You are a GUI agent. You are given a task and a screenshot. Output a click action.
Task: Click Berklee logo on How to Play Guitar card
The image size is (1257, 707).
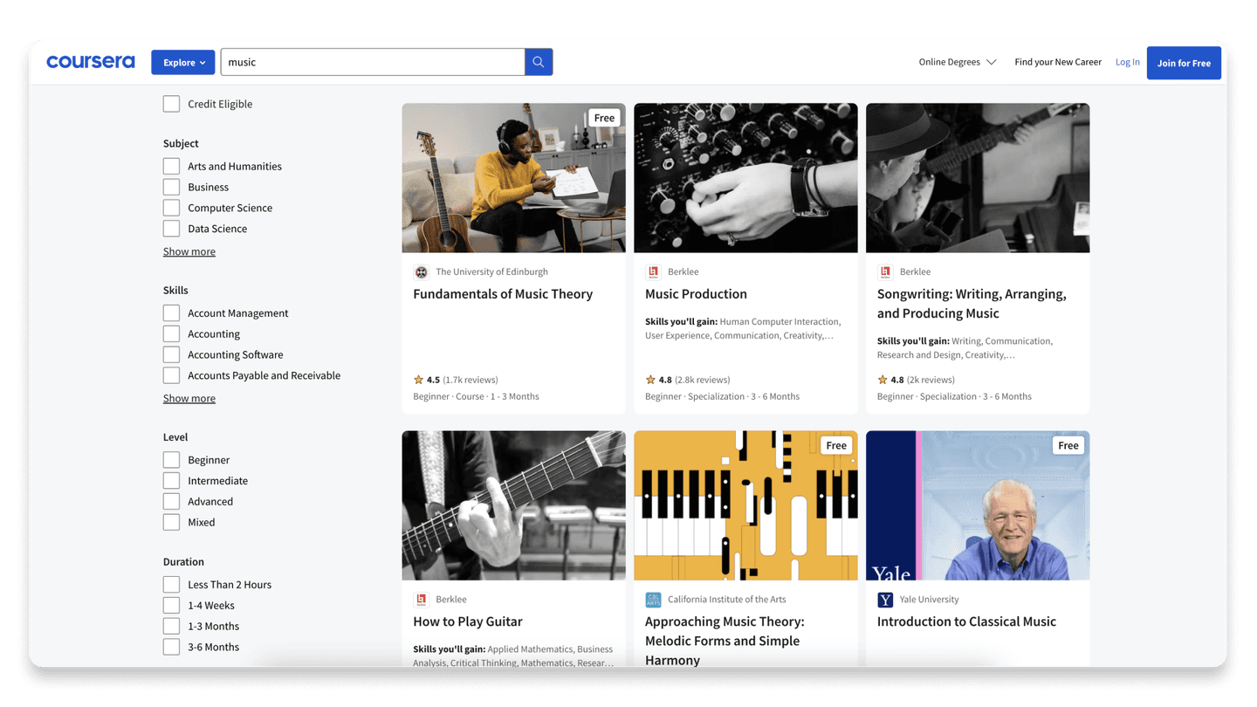click(x=421, y=600)
